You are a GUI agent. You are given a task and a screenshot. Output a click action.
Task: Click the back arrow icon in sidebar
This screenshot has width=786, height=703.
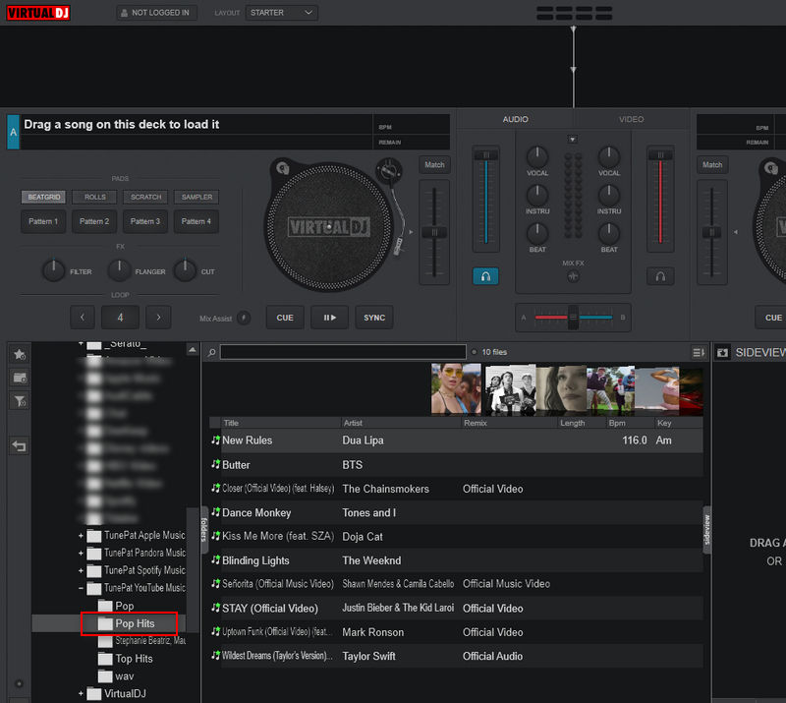[x=19, y=444]
